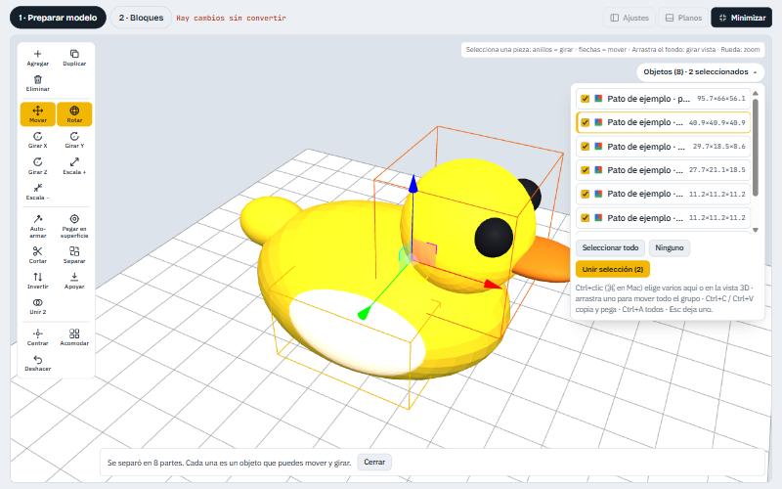Click the color swatch of the 40.9×40.9×40.9 object
The width and height of the screenshot is (782, 489).
click(598, 122)
